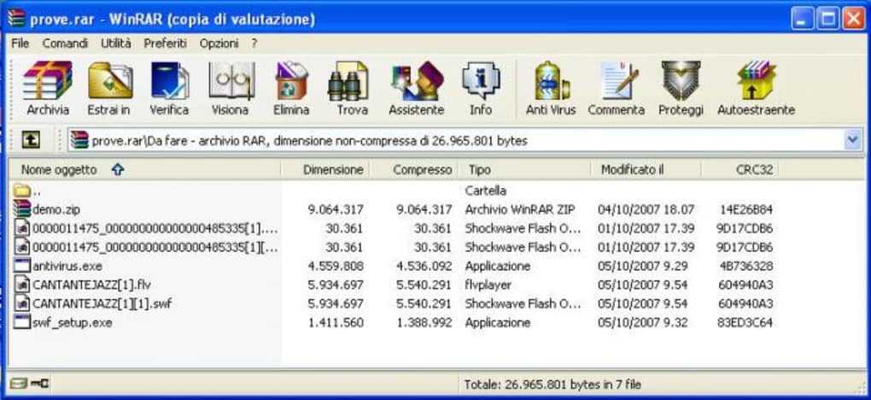Viewport: 871px width, 400px height.
Task: Click the CANTANTEJAZZ[1][1].swf file icon
Action: [21, 303]
